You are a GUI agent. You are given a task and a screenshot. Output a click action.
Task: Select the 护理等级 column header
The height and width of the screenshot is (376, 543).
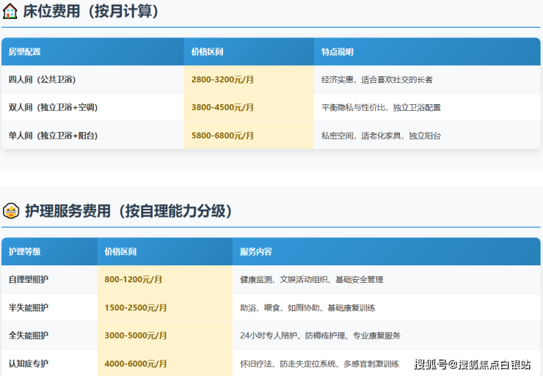[24, 251]
